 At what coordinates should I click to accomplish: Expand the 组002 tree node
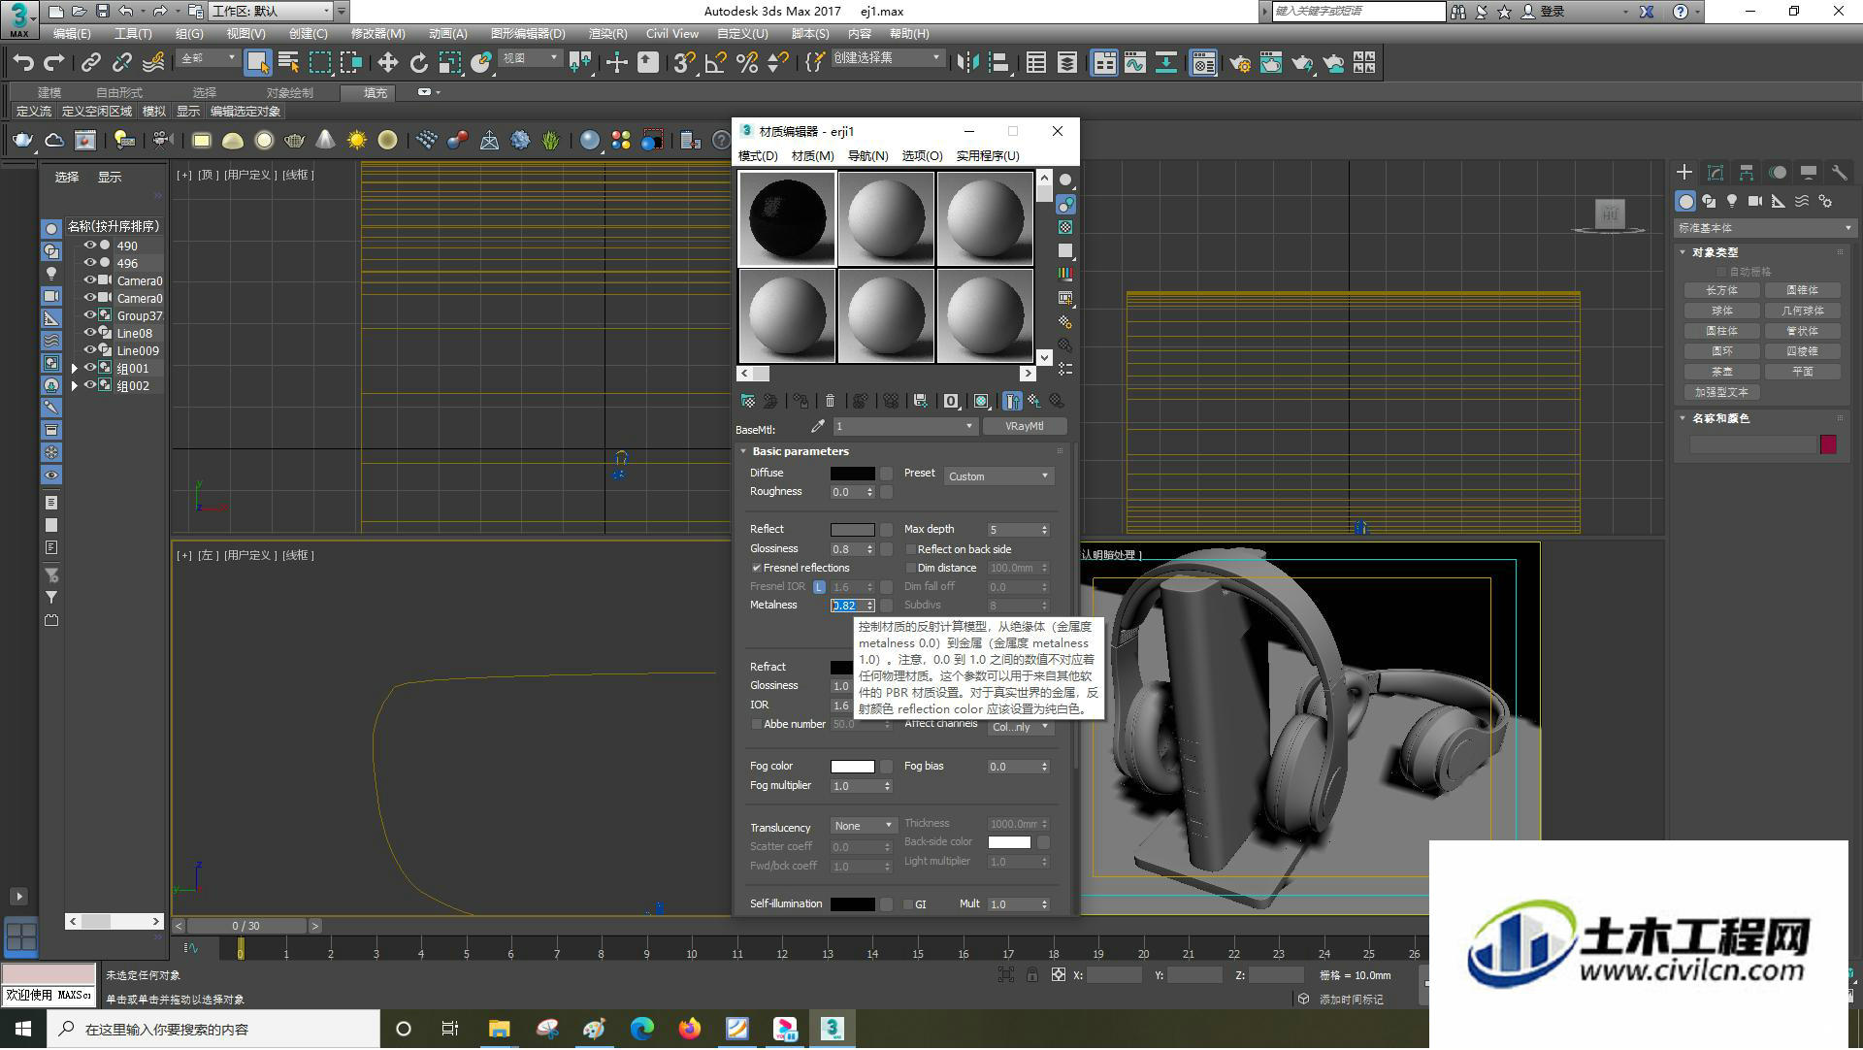[75, 386]
